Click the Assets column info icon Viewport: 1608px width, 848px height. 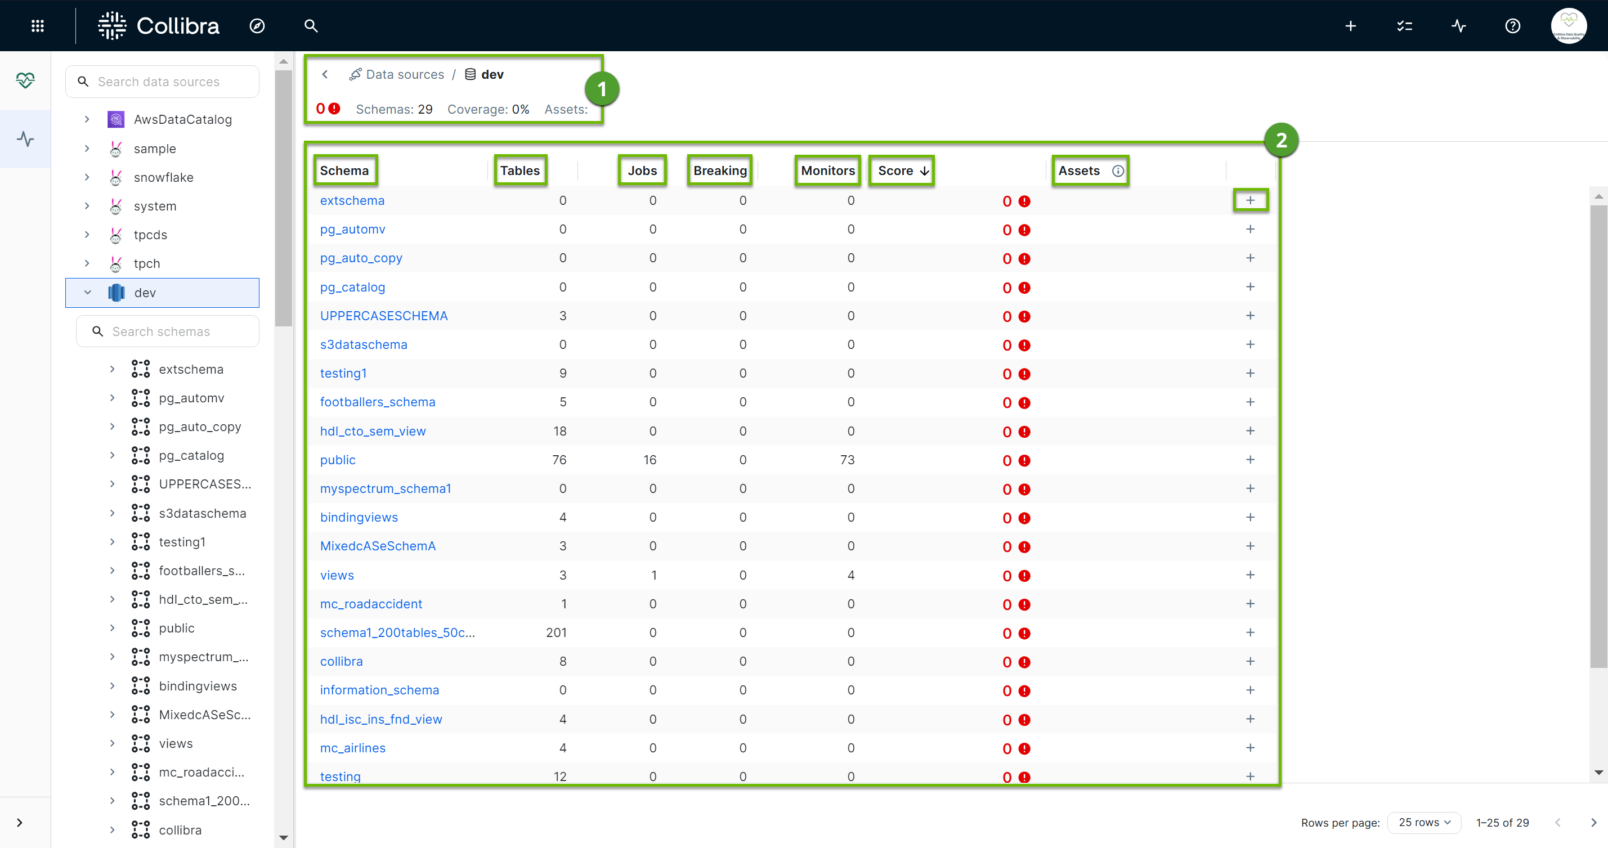pyautogui.click(x=1117, y=171)
